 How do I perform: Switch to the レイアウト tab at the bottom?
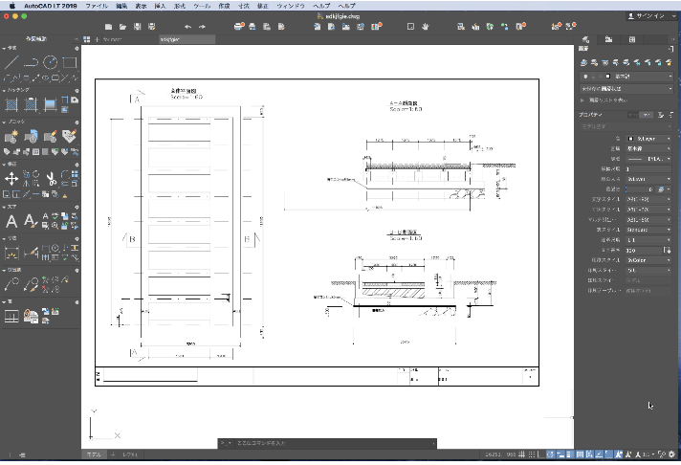129,454
